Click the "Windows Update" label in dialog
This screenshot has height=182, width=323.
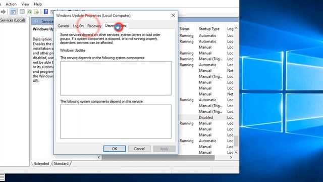coord(73,51)
